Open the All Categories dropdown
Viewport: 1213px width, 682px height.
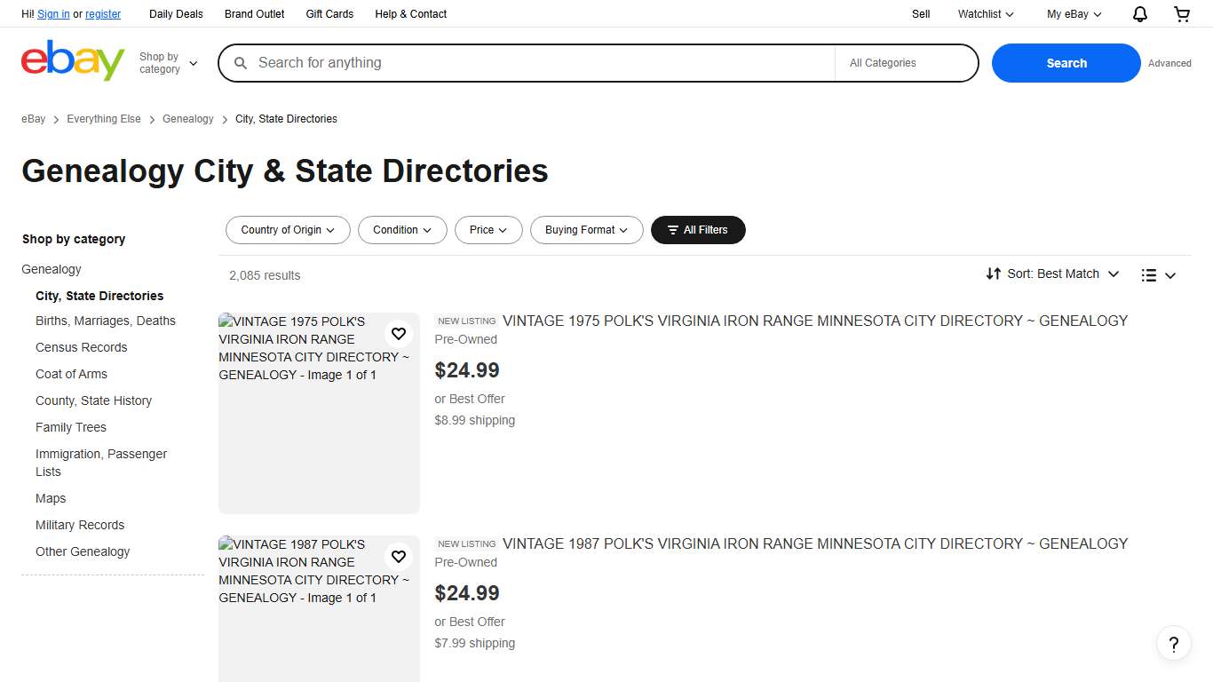click(x=906, y=62)
